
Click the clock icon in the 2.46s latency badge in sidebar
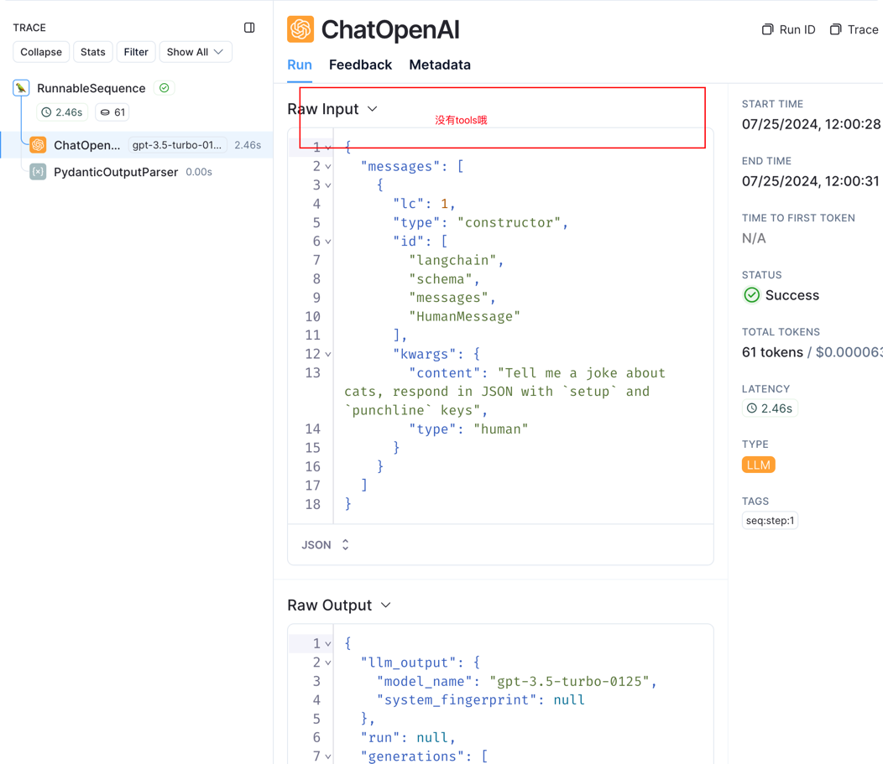[x=47, y=112]
